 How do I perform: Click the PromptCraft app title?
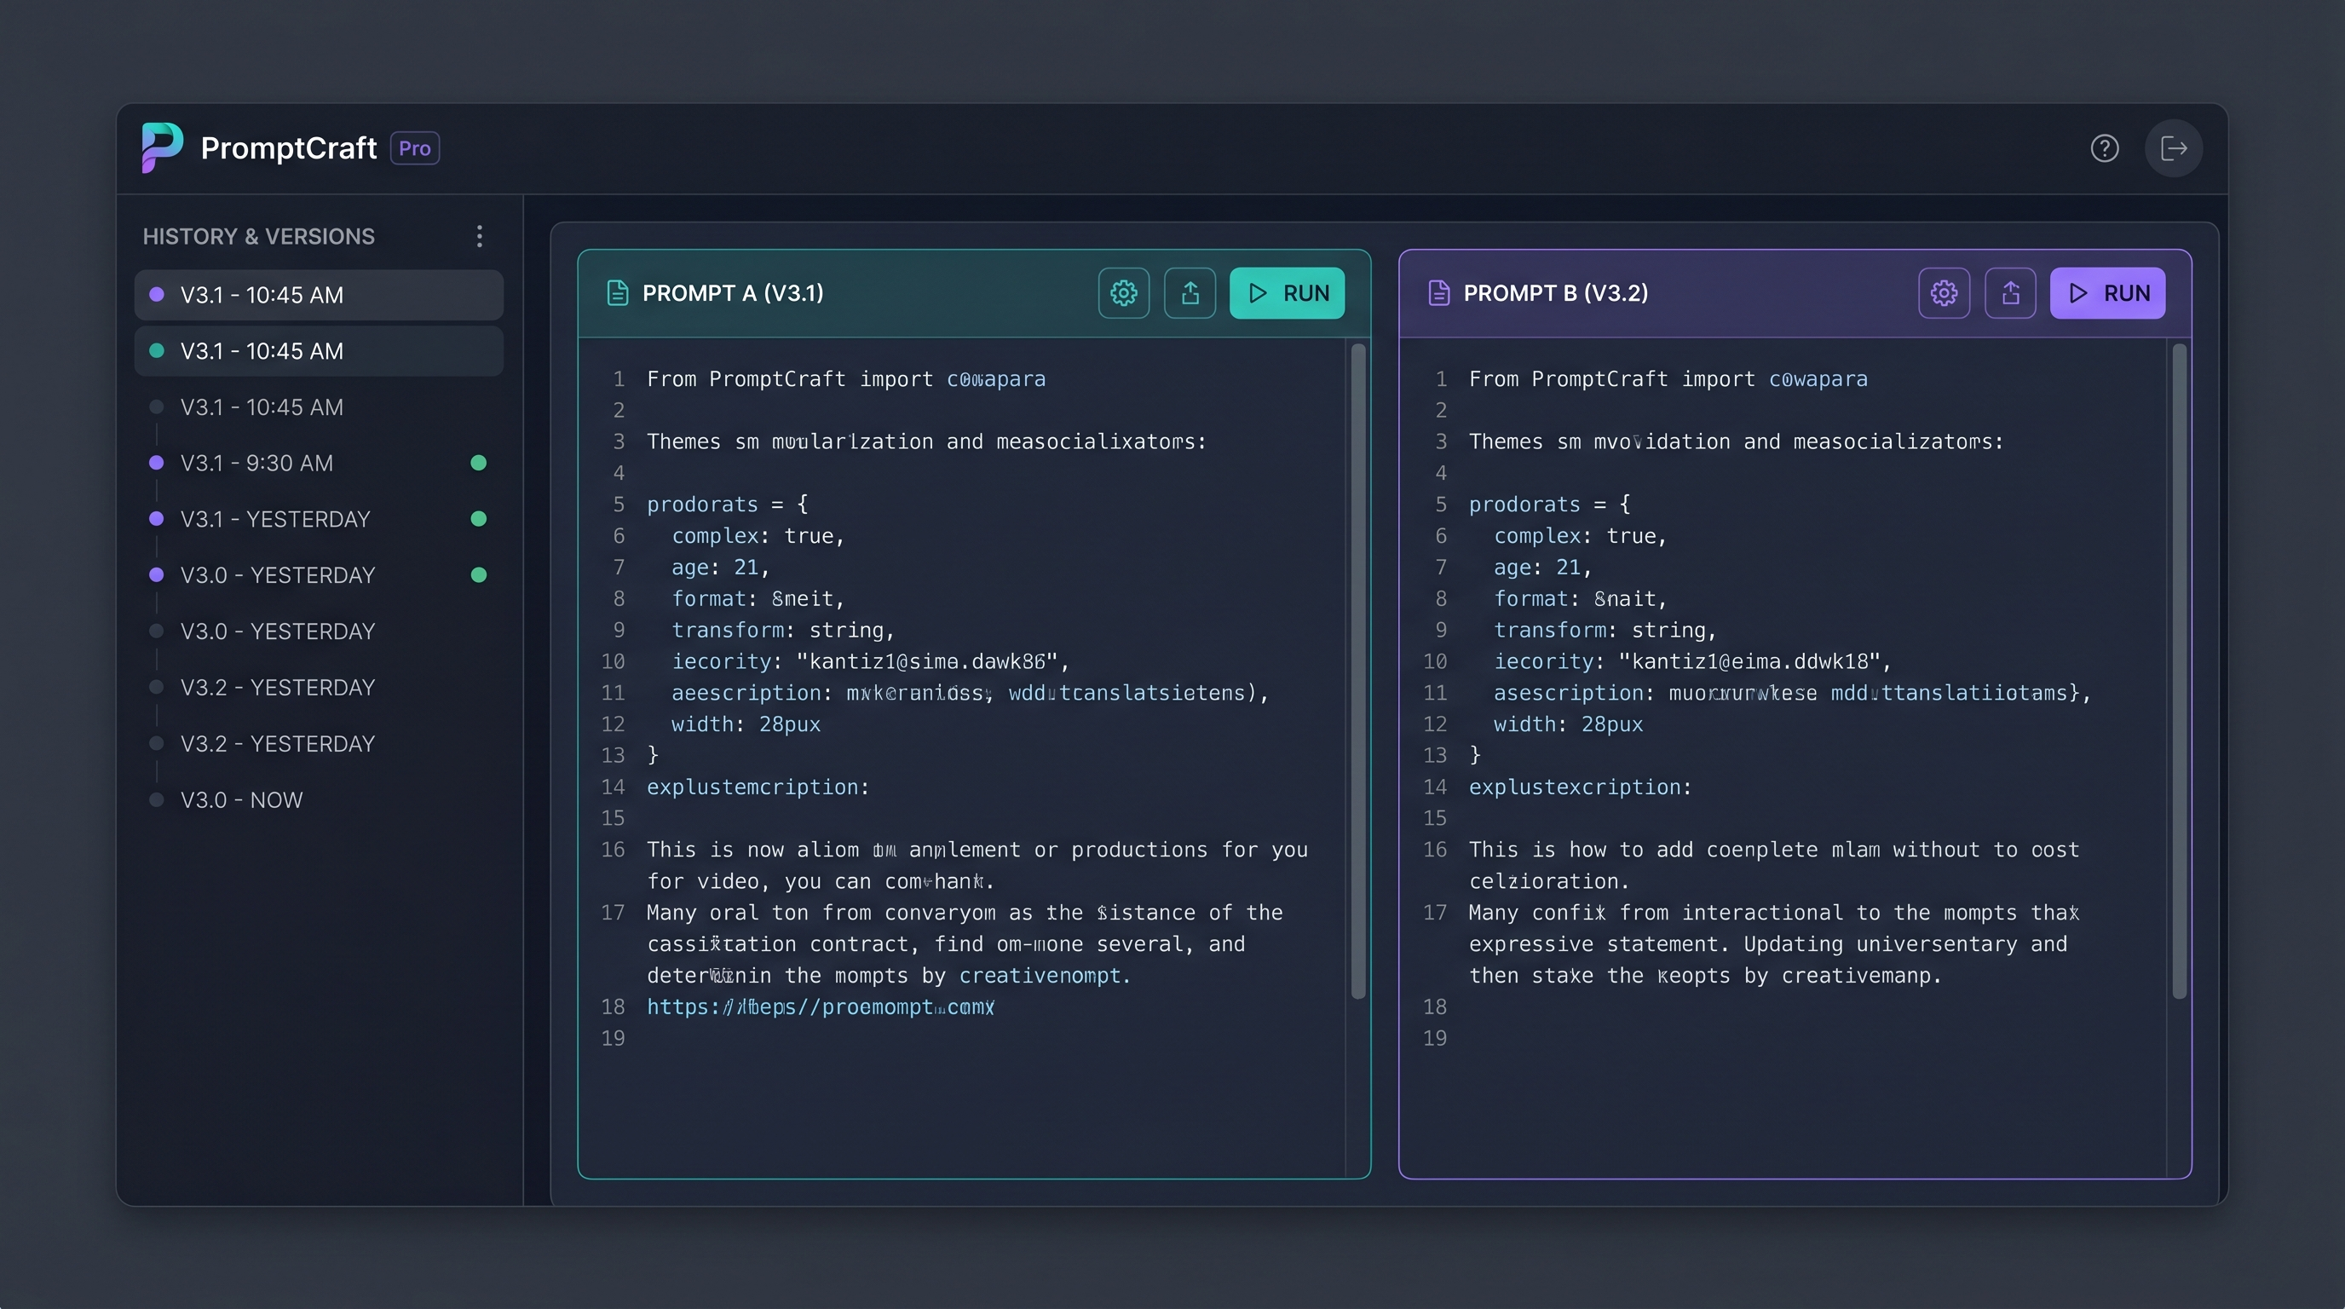(x=289, y=148)
